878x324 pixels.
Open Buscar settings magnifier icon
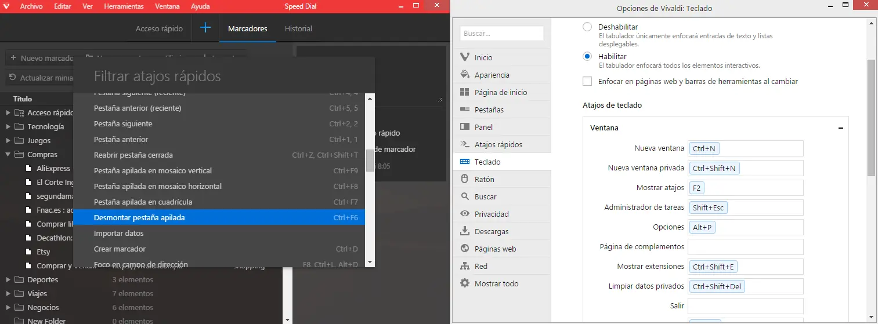(464, 196)
